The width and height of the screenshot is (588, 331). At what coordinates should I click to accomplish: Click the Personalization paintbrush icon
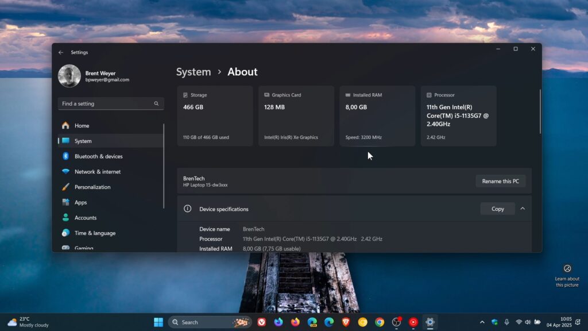[x=65, y=187]
